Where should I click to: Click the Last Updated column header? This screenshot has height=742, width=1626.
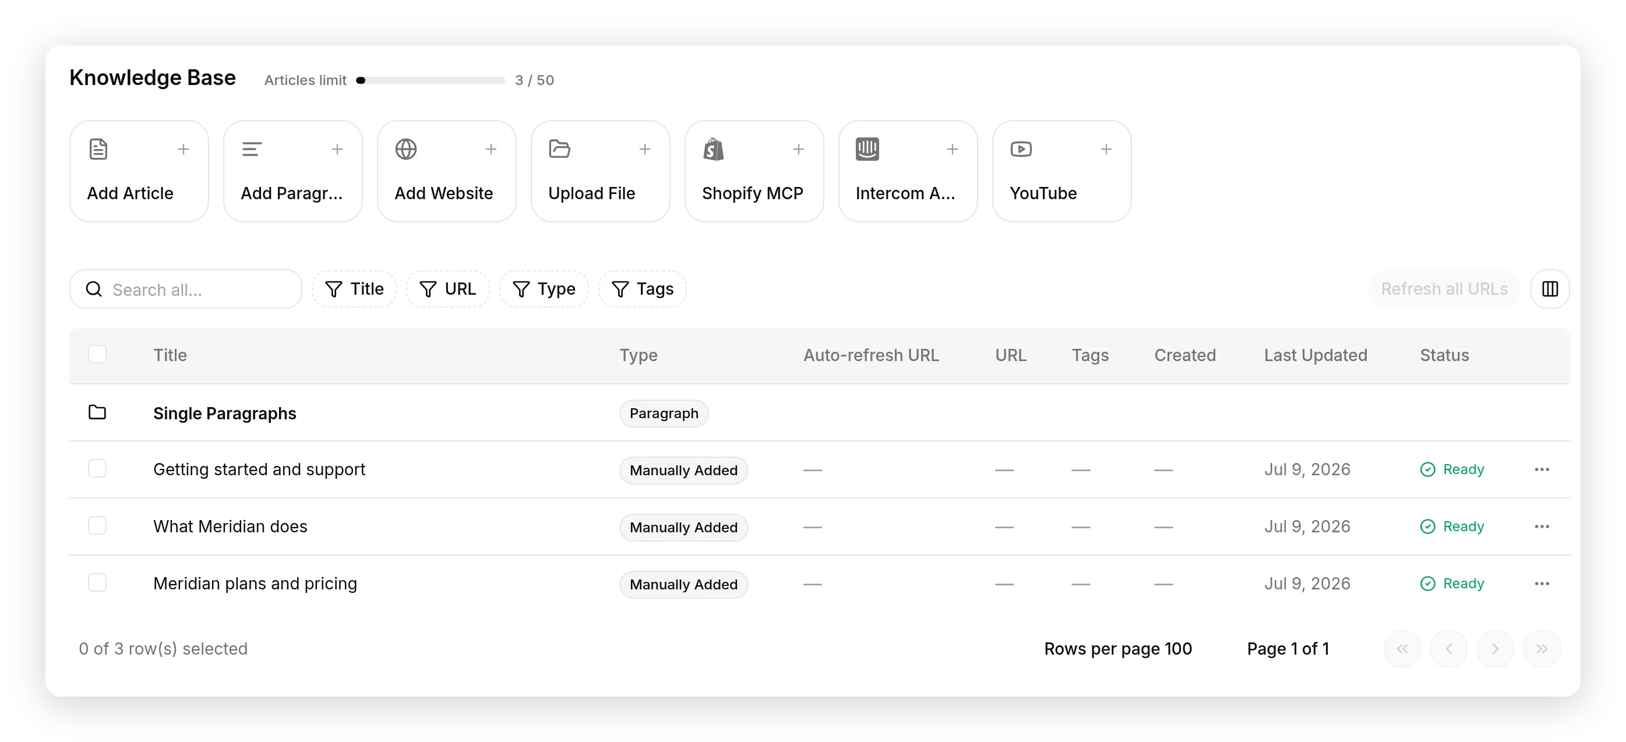tap(1315, 355)
